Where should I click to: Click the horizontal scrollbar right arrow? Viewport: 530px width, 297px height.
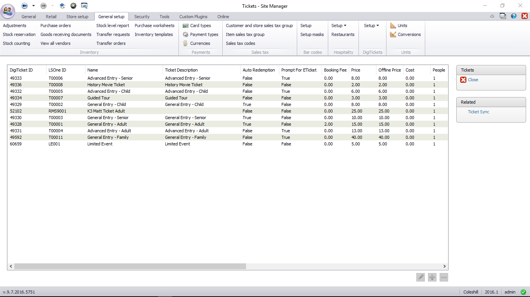(445, 266)
